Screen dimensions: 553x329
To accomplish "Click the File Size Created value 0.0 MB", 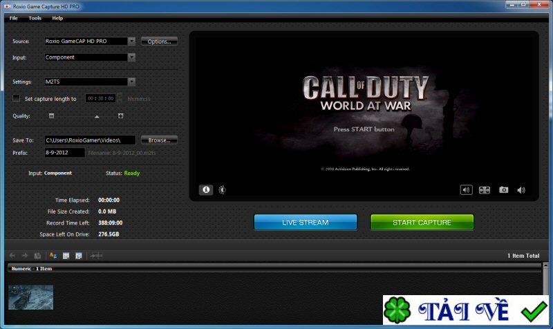I will point(107,211).
